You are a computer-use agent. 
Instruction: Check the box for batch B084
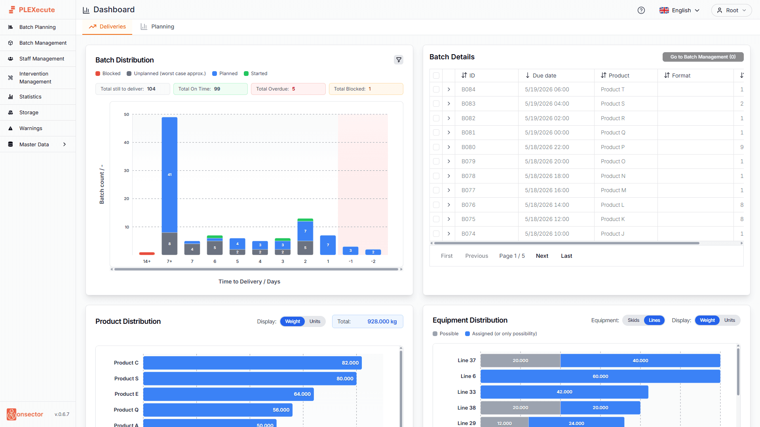click(436, 89)
